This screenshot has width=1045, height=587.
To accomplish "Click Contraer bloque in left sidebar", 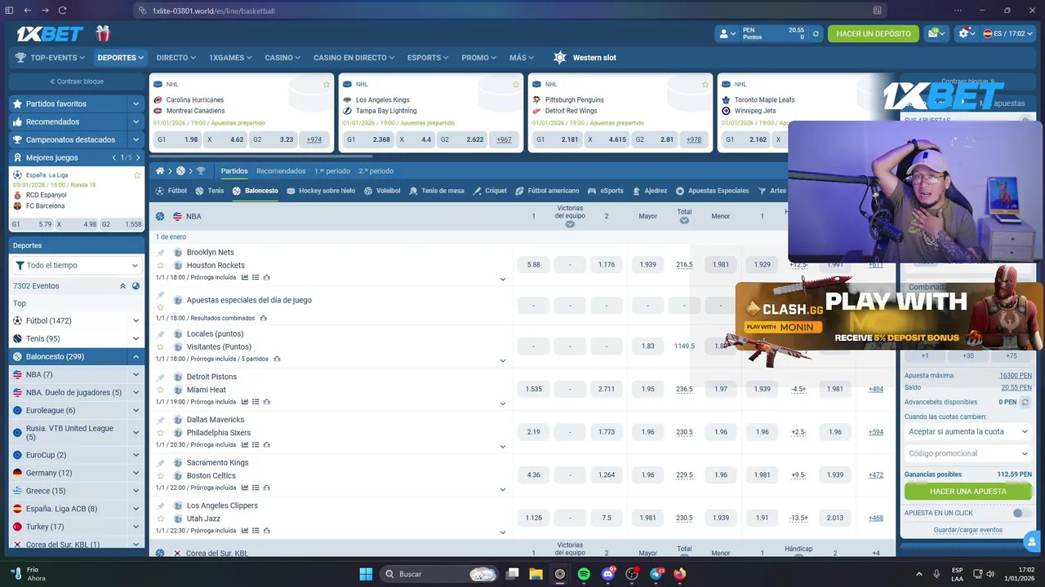I will coord(76,82).
